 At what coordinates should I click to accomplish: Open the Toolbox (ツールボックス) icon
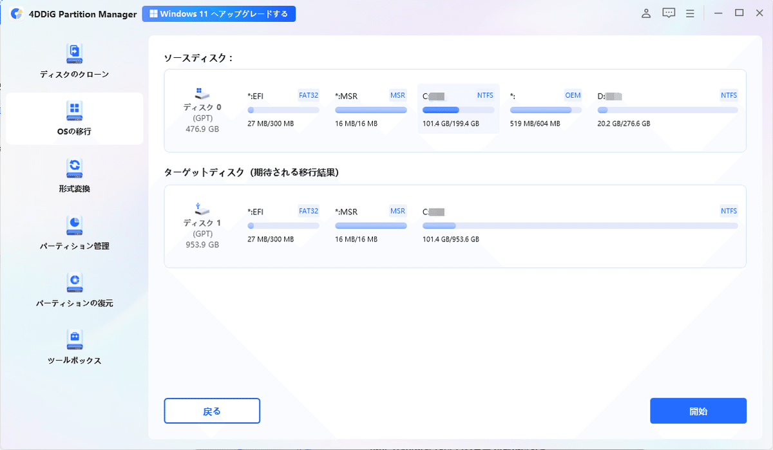click(75, 339)
